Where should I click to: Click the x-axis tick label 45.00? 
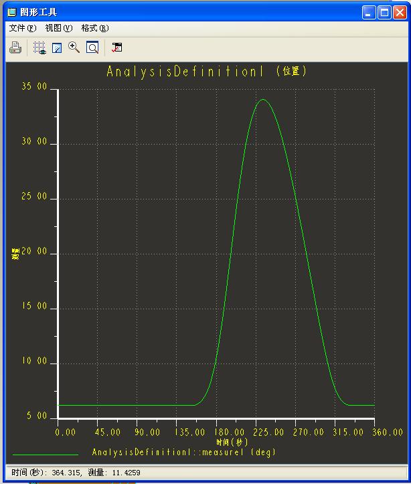pyautogui.click(x=108, y=432)
